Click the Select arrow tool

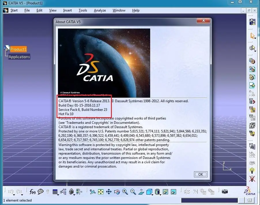[252, 35]
